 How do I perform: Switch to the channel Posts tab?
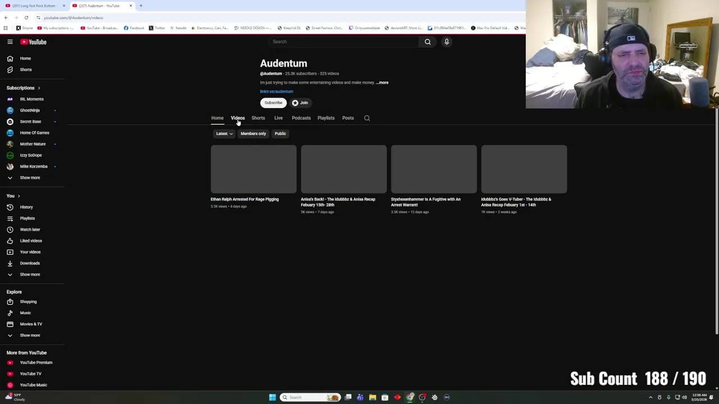(x=348, y=118)
